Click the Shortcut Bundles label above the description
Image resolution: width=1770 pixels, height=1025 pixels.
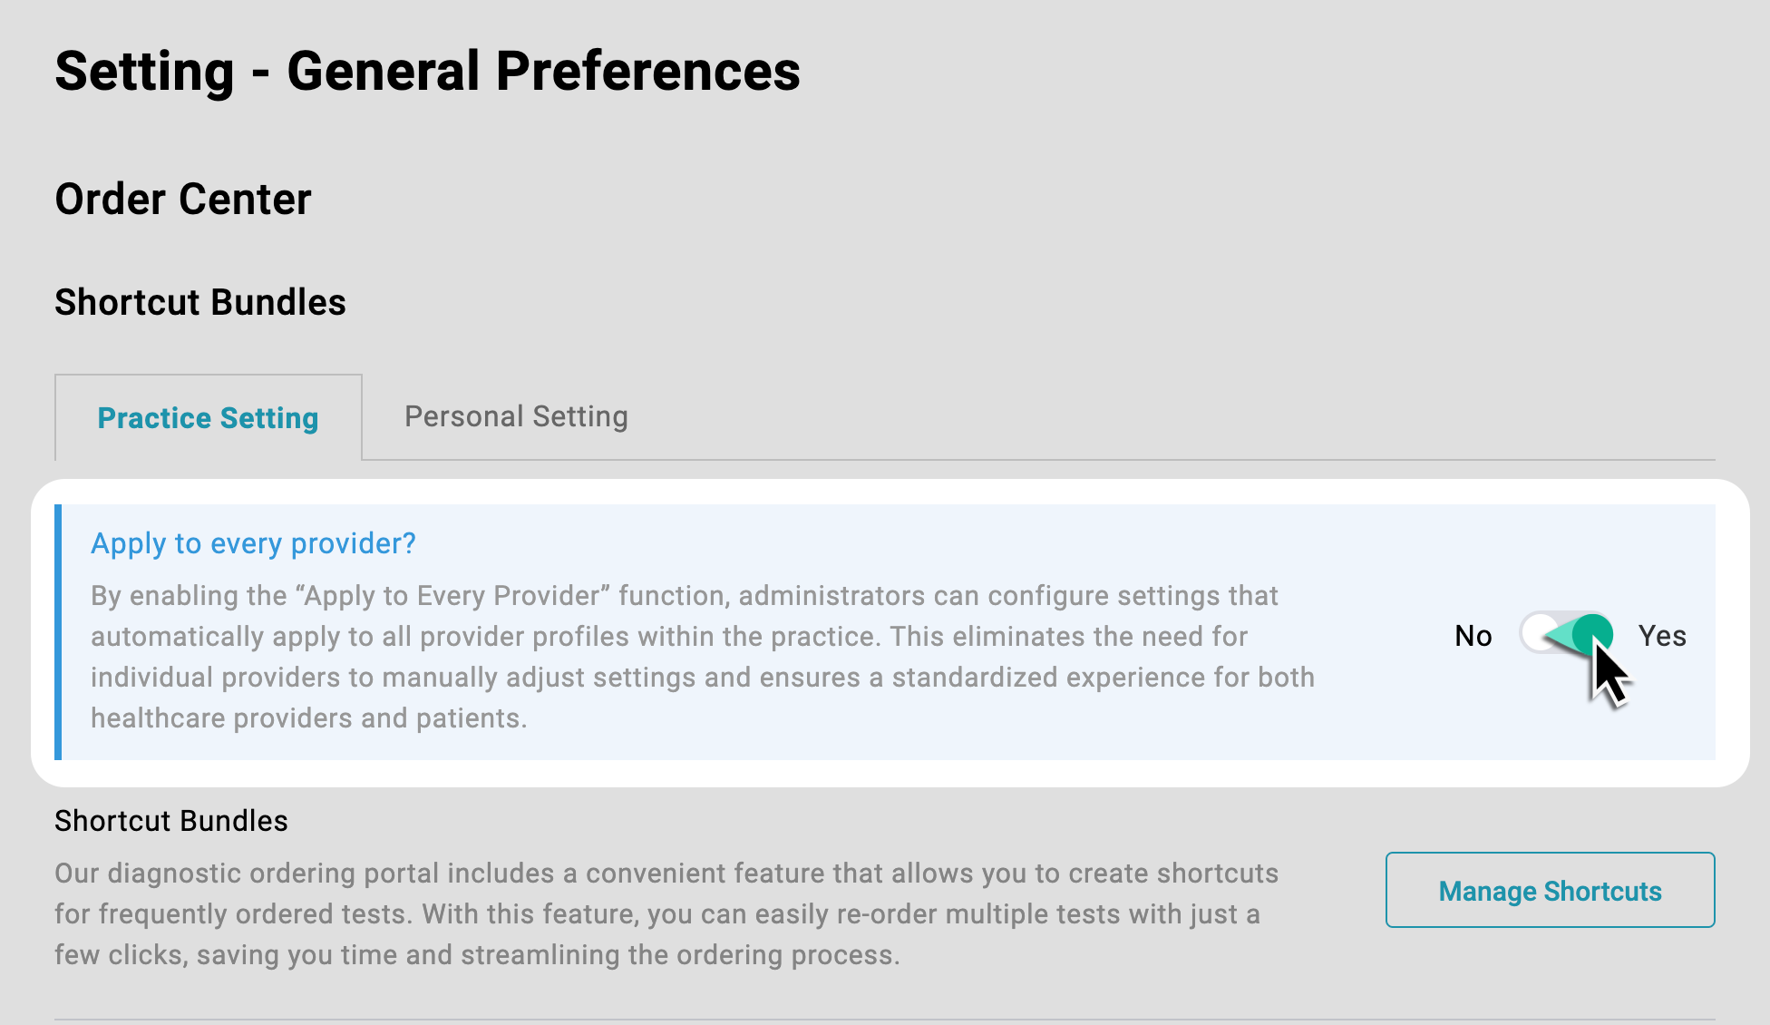point(171,821)
